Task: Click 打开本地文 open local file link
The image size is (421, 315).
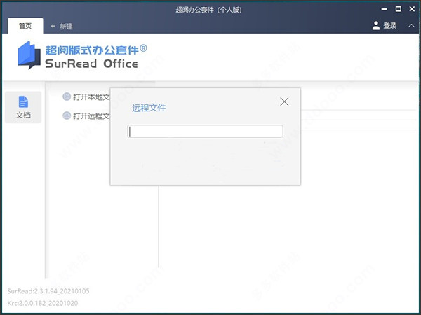Action: tap(91, 97)
